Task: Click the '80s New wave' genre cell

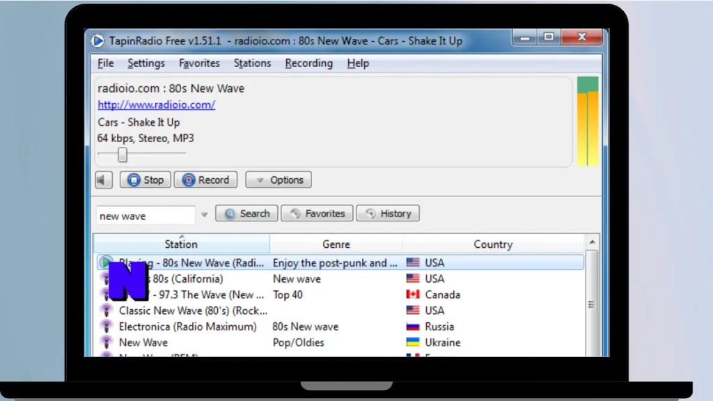Action: tap(306, 327)
